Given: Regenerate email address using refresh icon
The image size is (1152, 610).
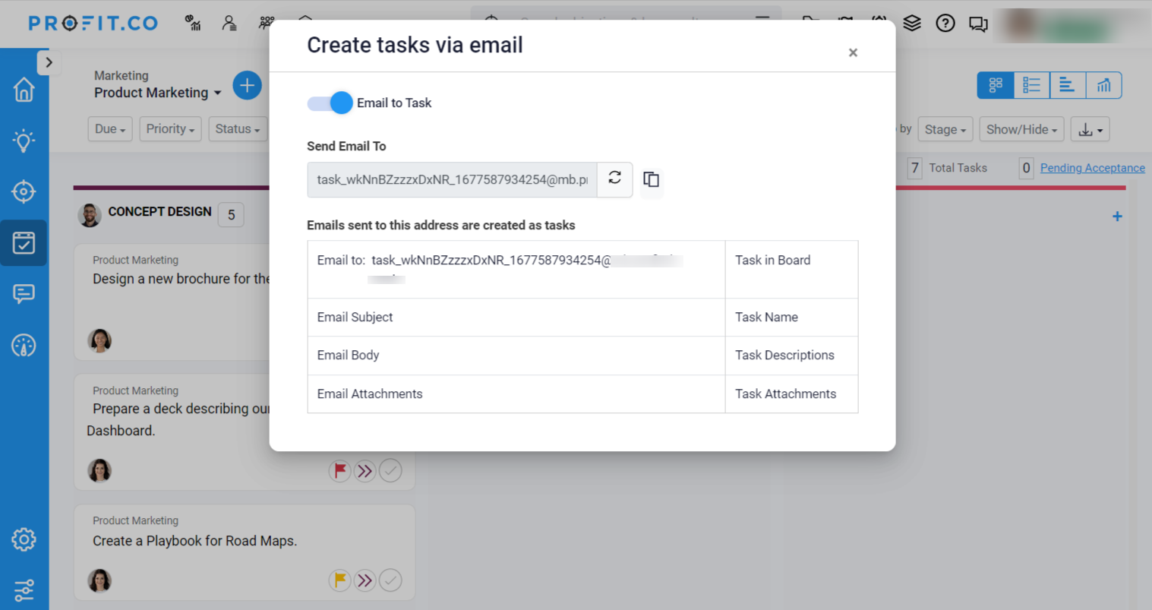Looking at the screenshot, I should tap(614, 179).
